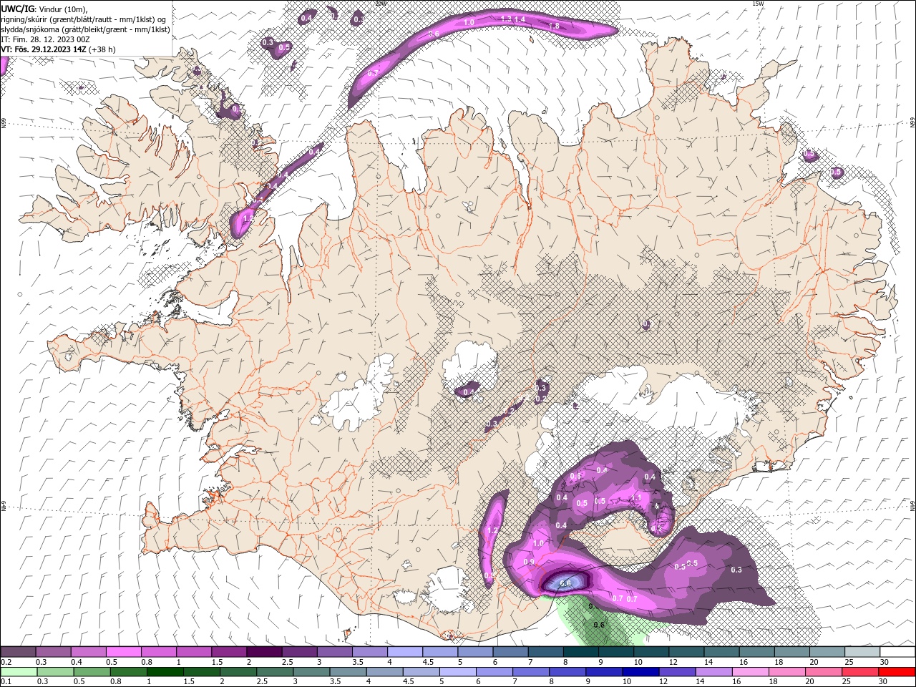The height and width of the screenshot is (687, 916).
Task: Click the "rigning/skúrir" legend description line
Action: click(x=84, y=19)
